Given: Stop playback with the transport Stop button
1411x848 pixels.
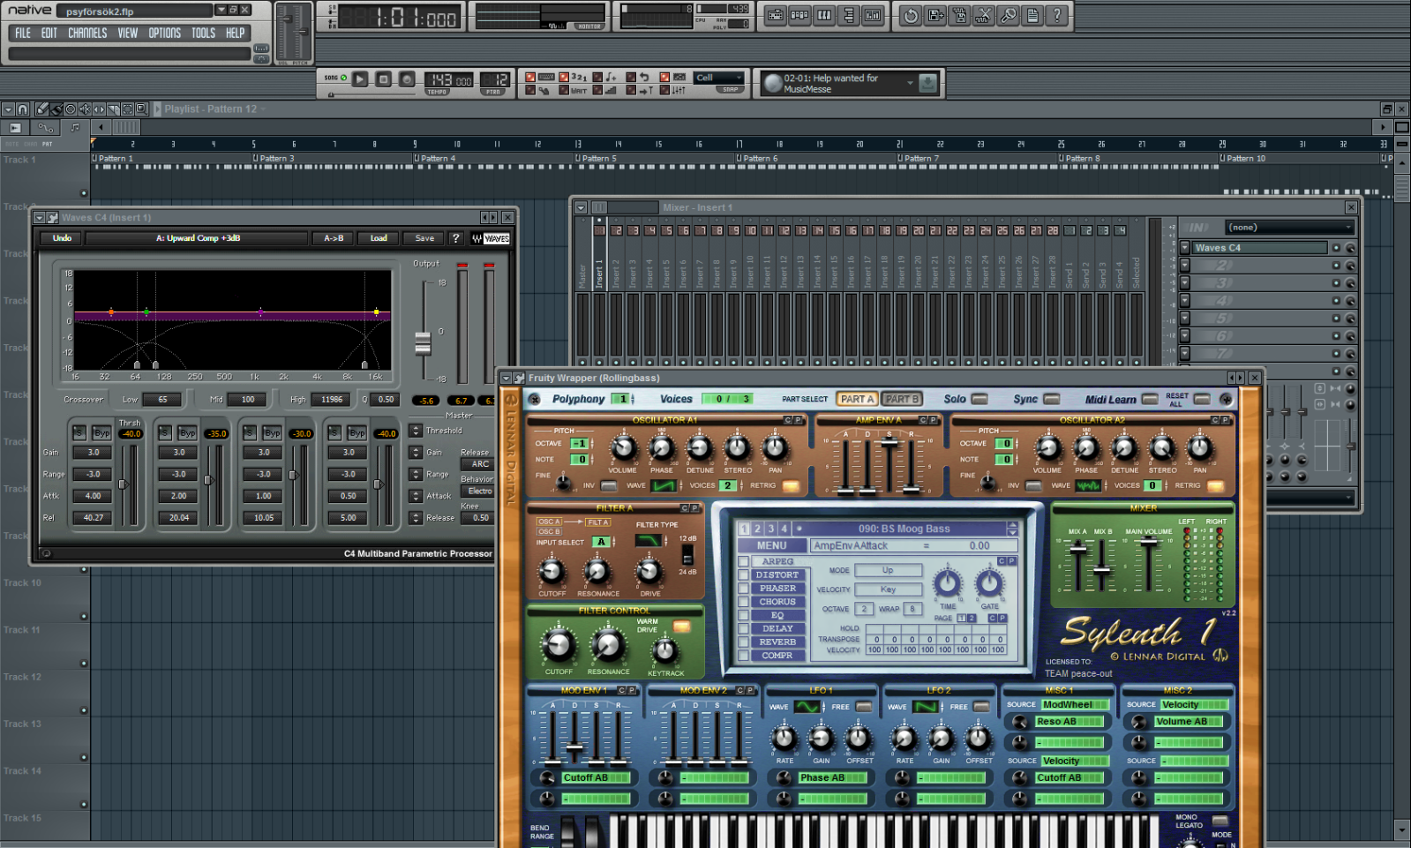Looking at the screenshot, I should tap(384, 79).
